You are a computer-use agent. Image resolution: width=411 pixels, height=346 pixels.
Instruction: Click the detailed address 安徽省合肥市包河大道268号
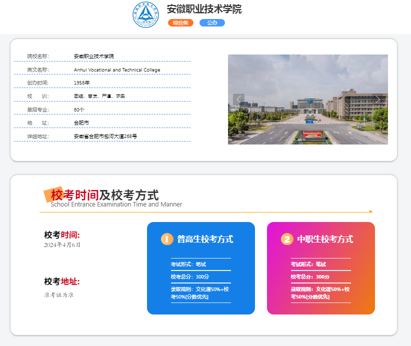pos(105,136)
